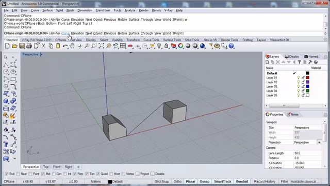Open the Perspective viewport dropdown arrow

(41, 54)
